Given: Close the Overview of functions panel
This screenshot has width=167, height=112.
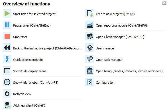Looking at the screenshot, I should (164, 3).
